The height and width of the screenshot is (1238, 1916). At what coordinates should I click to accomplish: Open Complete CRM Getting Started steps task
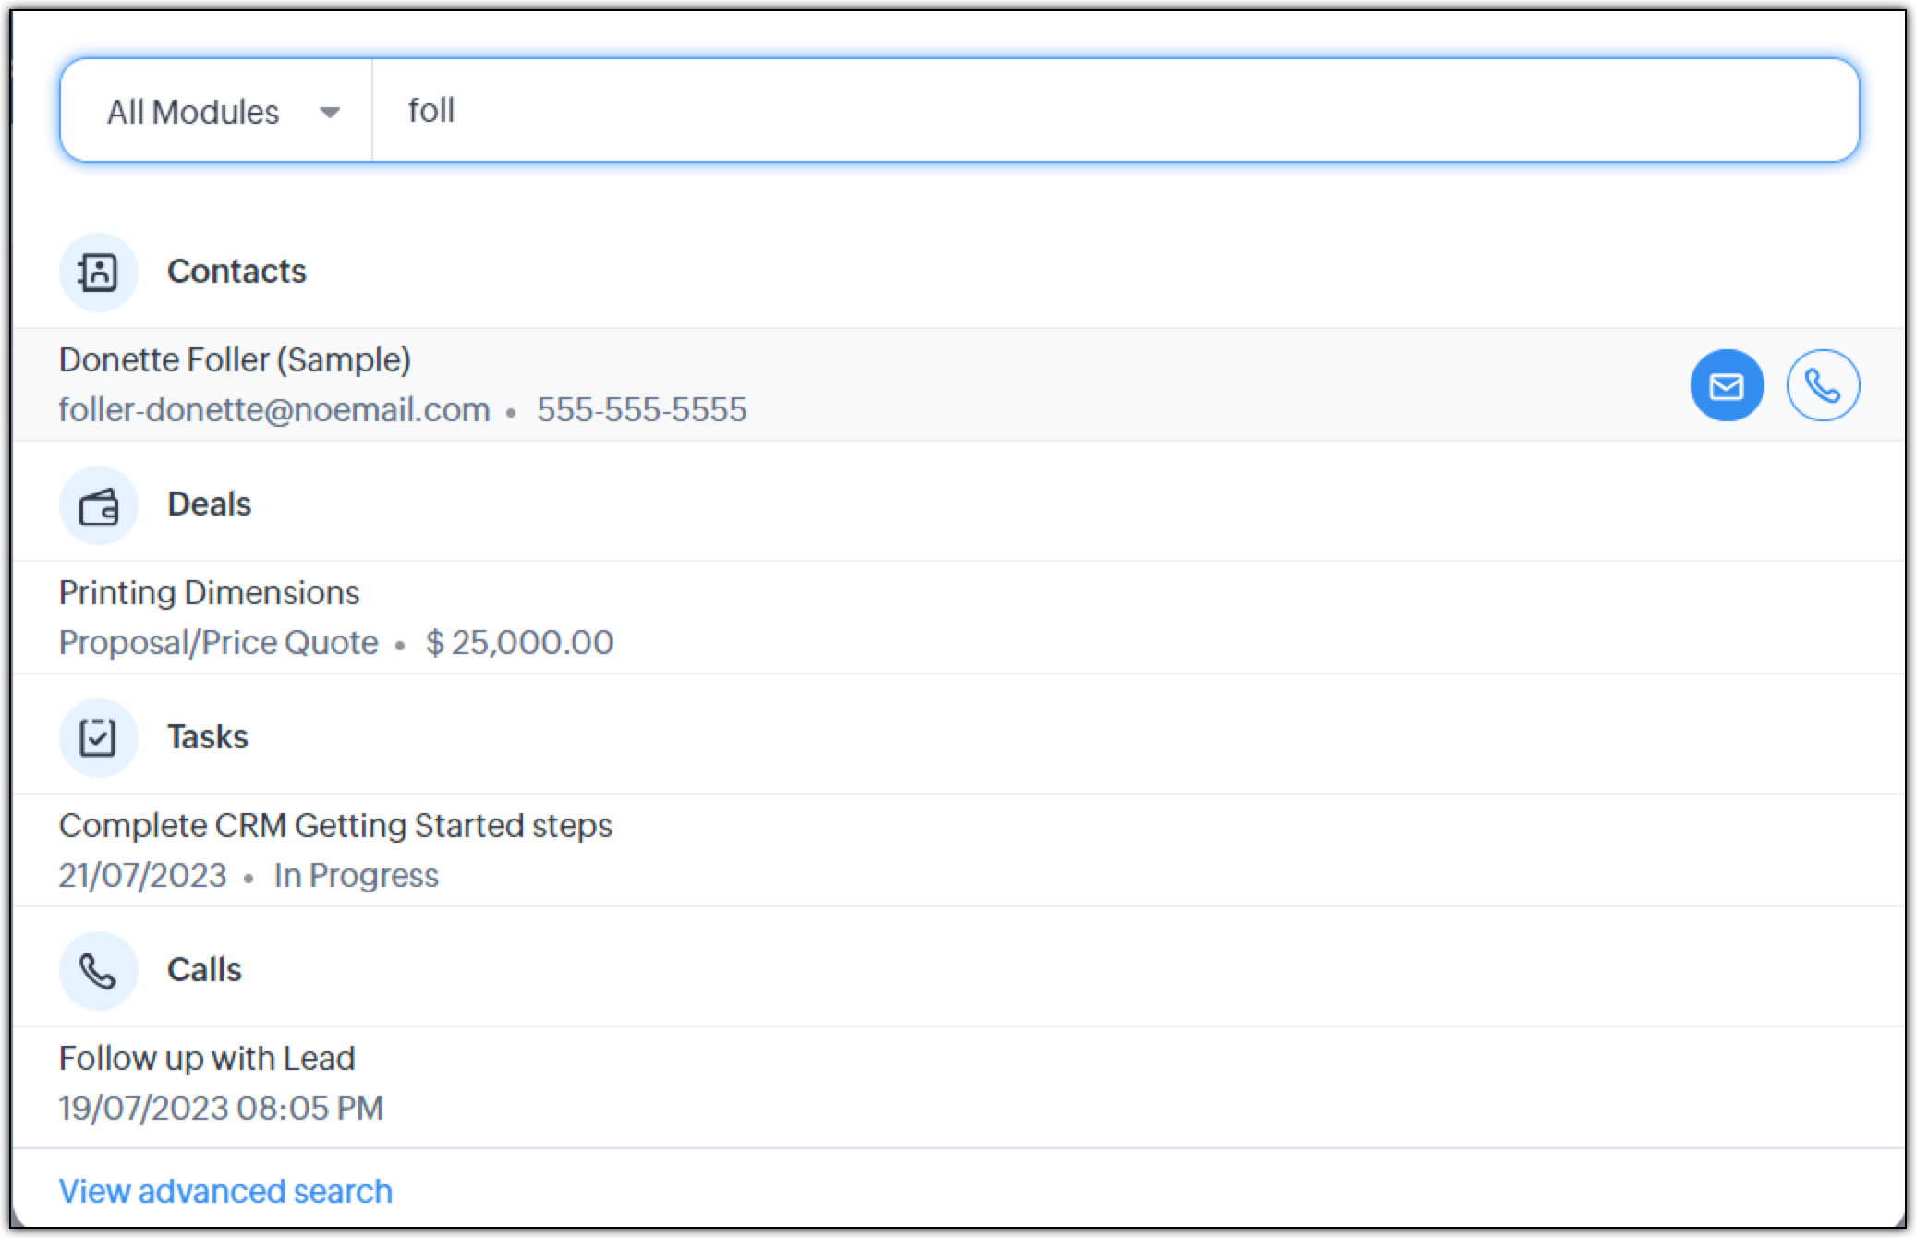click(334, 825)
